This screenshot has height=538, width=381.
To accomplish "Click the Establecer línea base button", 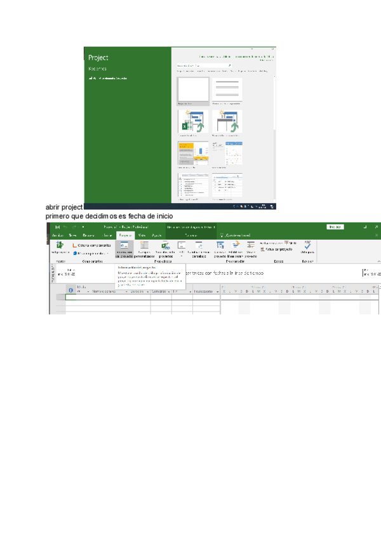I will (x=235, y=249).
